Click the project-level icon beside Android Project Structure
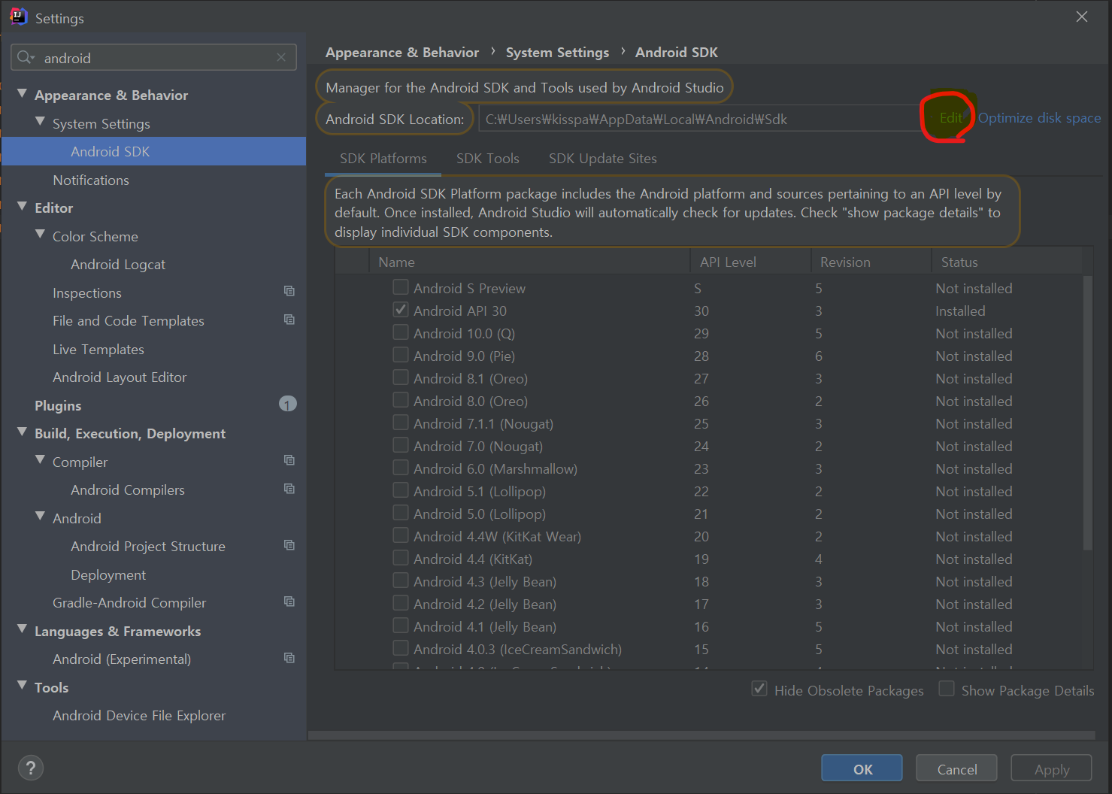 pyautogui.click(x=289, y=545)
